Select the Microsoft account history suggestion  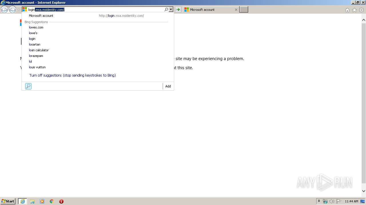pos(98,16)
